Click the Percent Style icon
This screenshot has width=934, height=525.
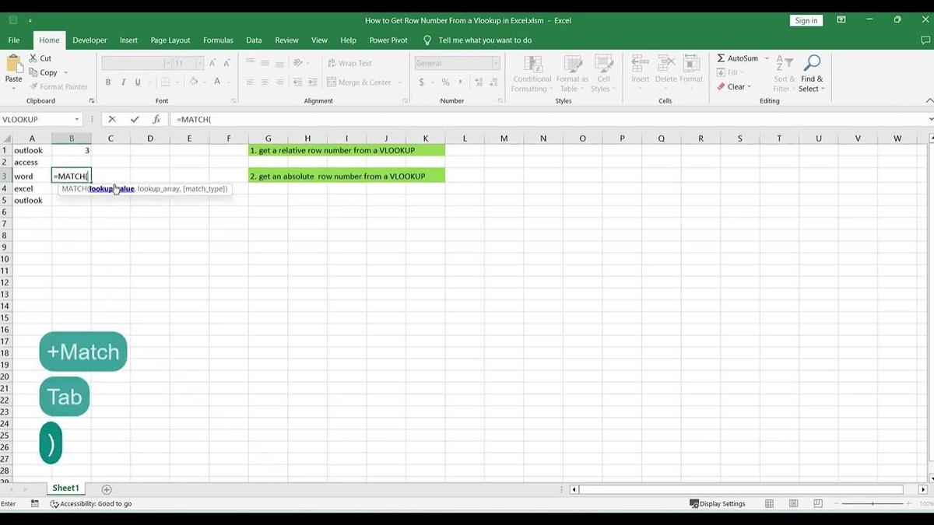446,81
